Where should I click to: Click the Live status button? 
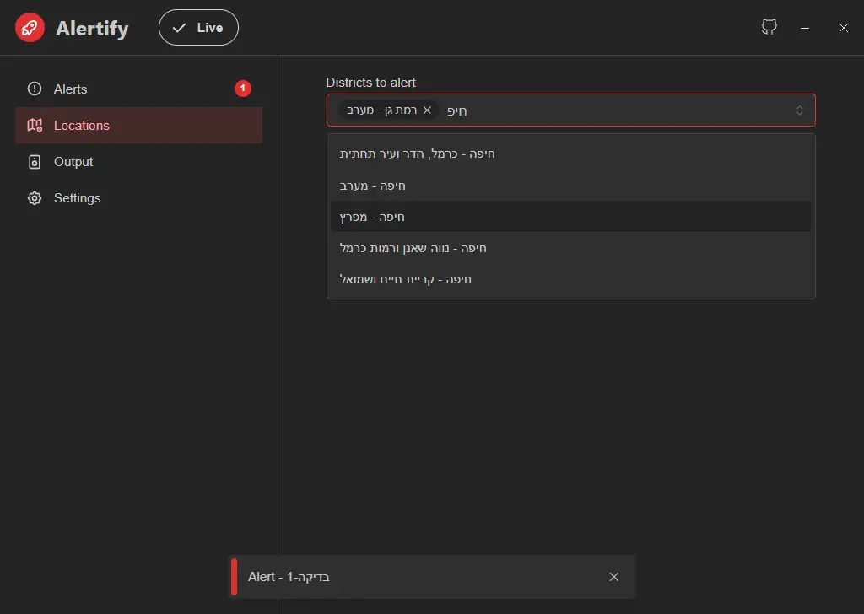point(198,27)
